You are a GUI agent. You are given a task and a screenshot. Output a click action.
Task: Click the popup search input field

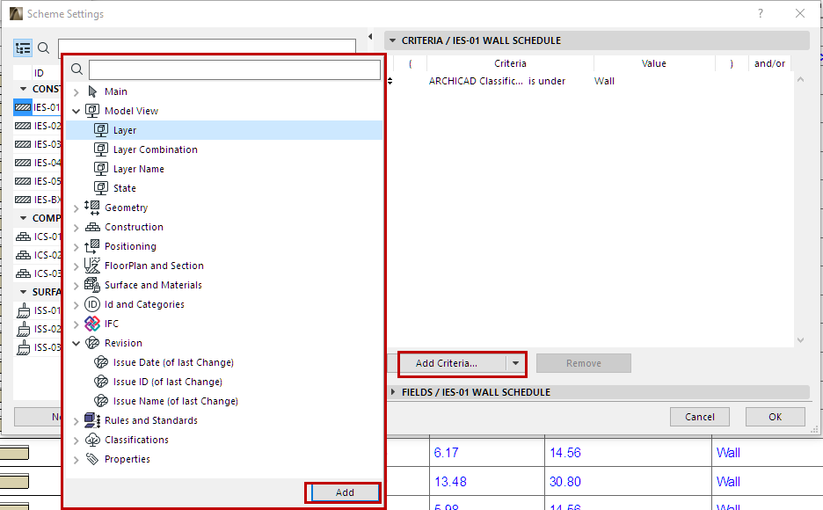coord(235,69)
